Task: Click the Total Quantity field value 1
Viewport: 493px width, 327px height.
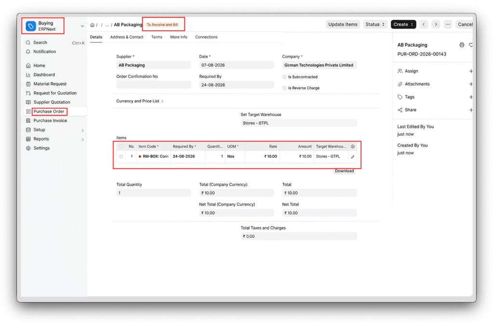Action: click(x=154, y=193)
